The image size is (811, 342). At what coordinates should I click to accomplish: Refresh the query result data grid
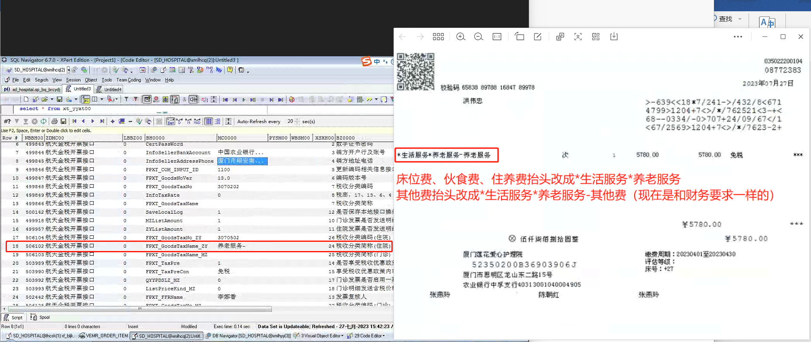click(43, 121)
